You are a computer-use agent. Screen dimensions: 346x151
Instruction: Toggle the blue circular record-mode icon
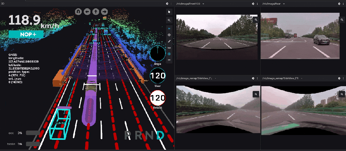(x=169, y=54)
